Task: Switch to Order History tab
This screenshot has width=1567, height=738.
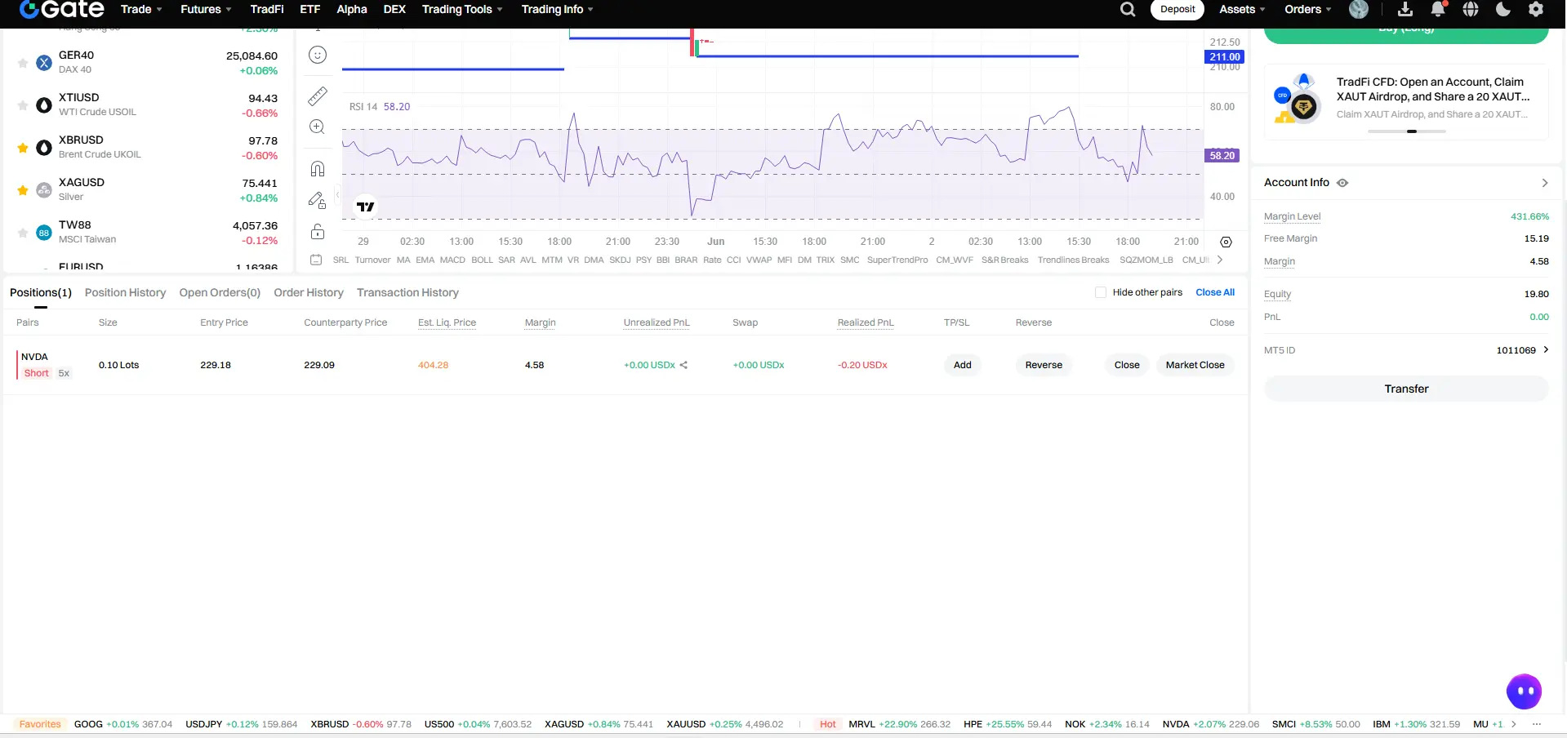Action: (309, 292)
